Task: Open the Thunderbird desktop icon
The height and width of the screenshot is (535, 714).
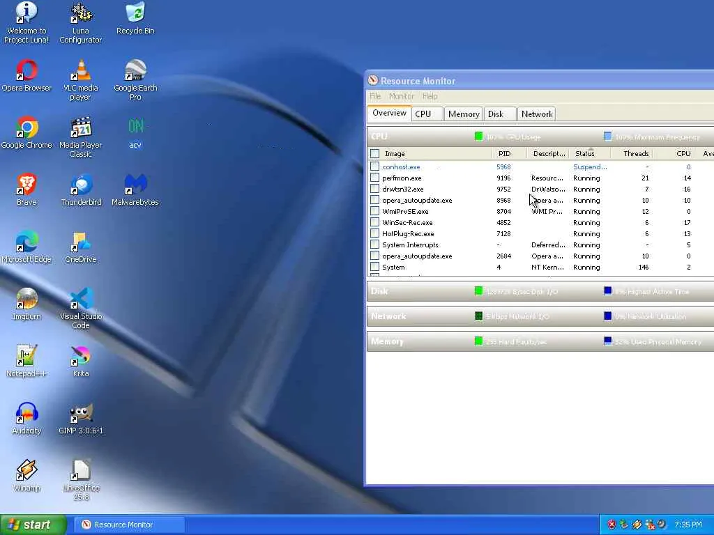Action: [81, 190]
